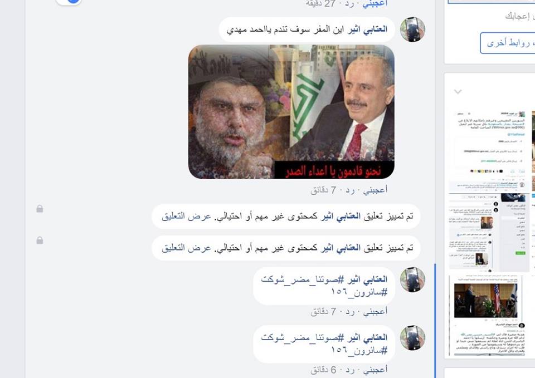The width and height of the screenshot is (535, 378).
Task: Open the avatar beside the 7-minute hashtag comment
Action: [412, 279]
